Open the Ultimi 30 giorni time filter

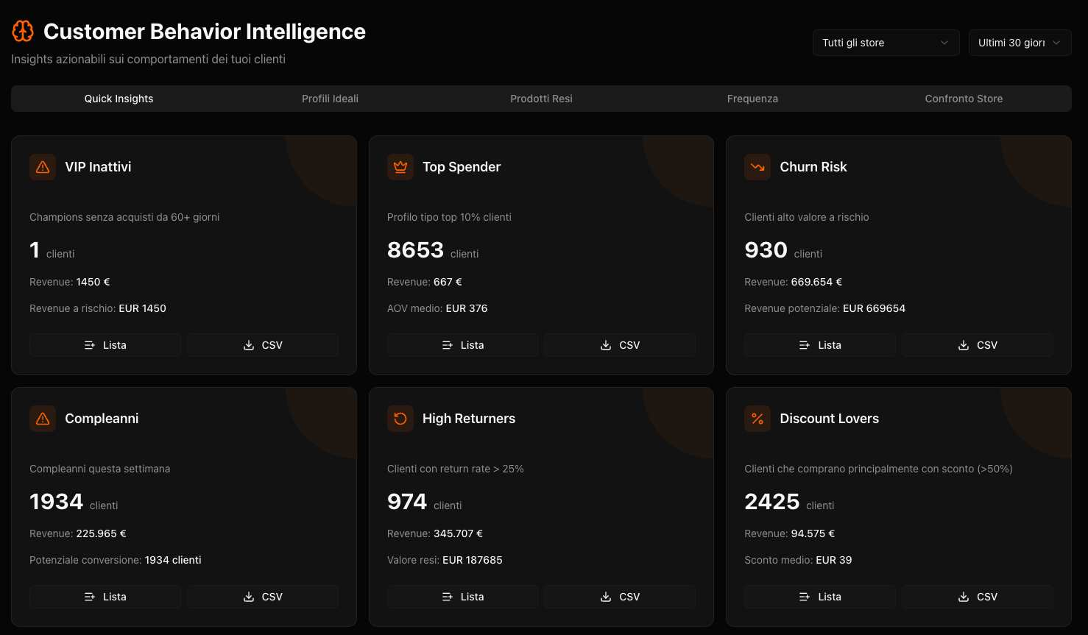point(1020,43)
